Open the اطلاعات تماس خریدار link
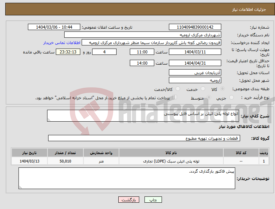 click(x=62, y=43)
